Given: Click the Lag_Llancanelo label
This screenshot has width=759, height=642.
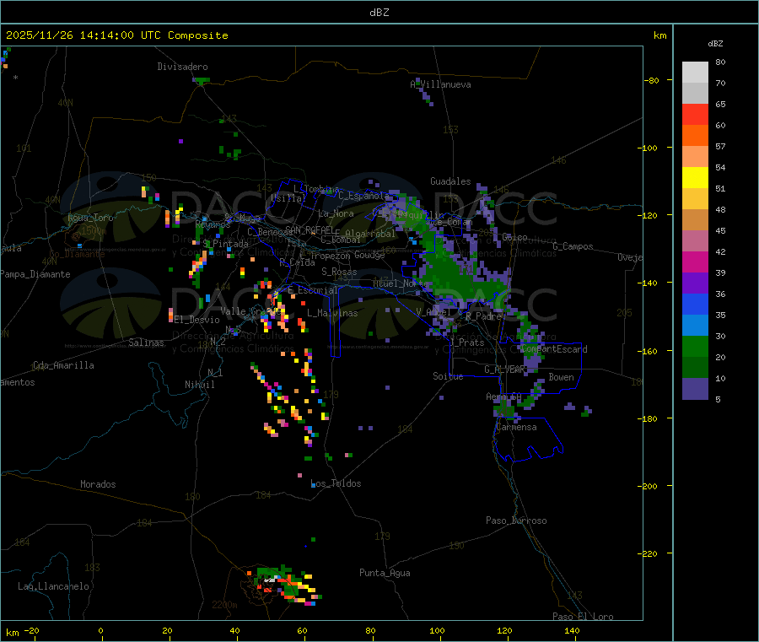Looking at the screenshot, I should point(54,585).
